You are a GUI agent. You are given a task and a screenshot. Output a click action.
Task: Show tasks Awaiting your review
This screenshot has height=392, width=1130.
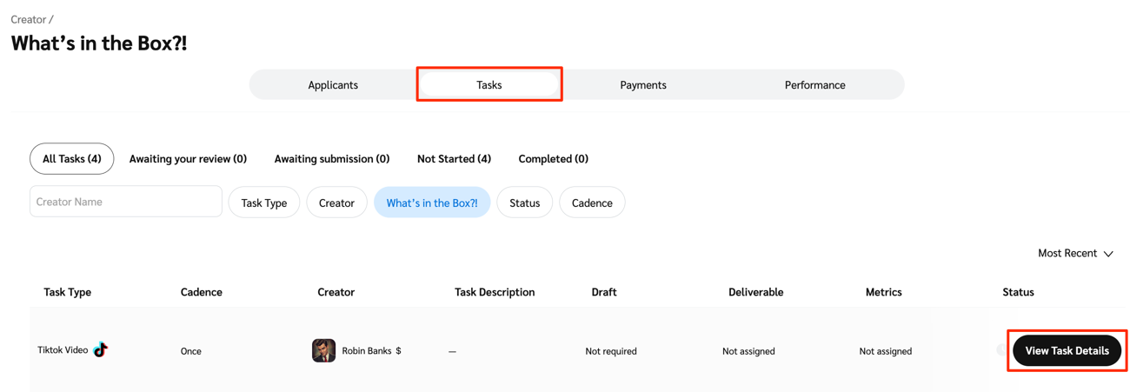pyautogui.click(x=188, y=159)
